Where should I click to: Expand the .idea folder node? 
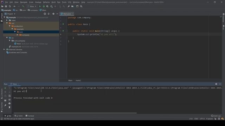pyautogui.click(x=7, y=20)
